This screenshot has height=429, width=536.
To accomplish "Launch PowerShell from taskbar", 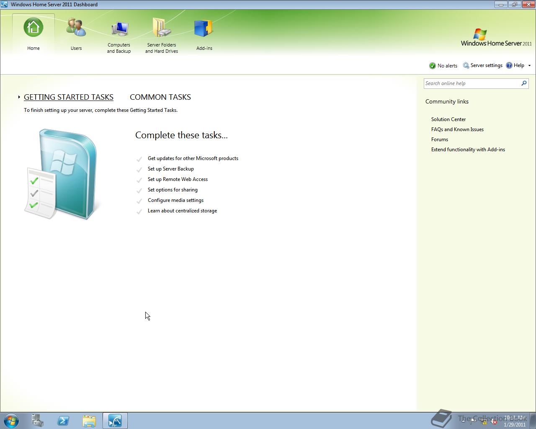I will (x=63, y=421).
